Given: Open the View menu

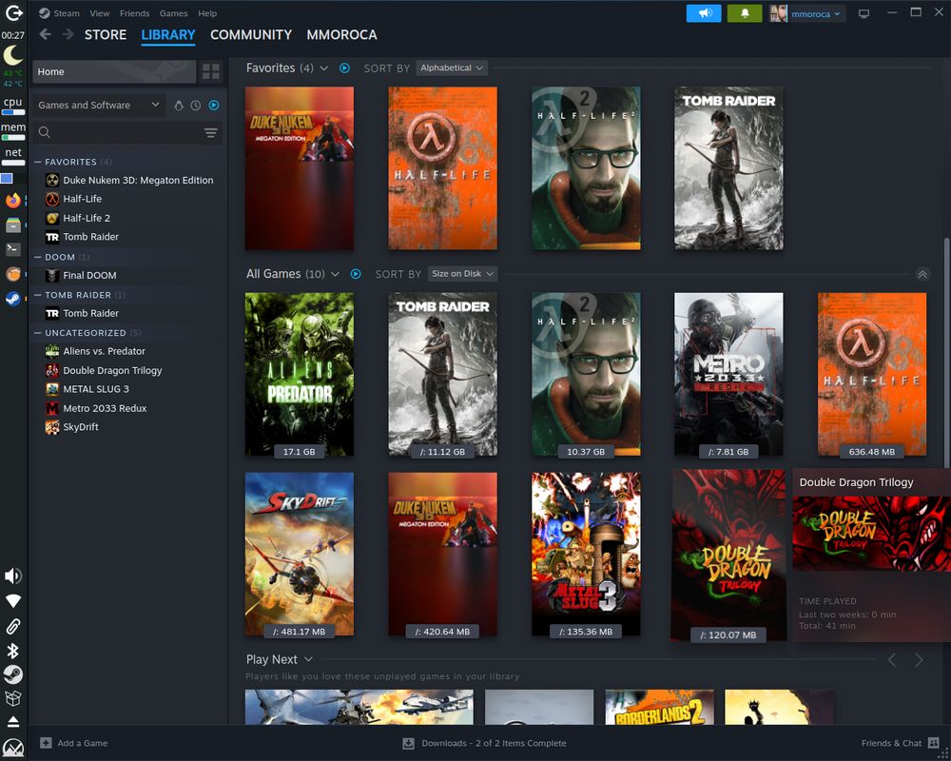Looking at the screenshot, I should 100,13.
